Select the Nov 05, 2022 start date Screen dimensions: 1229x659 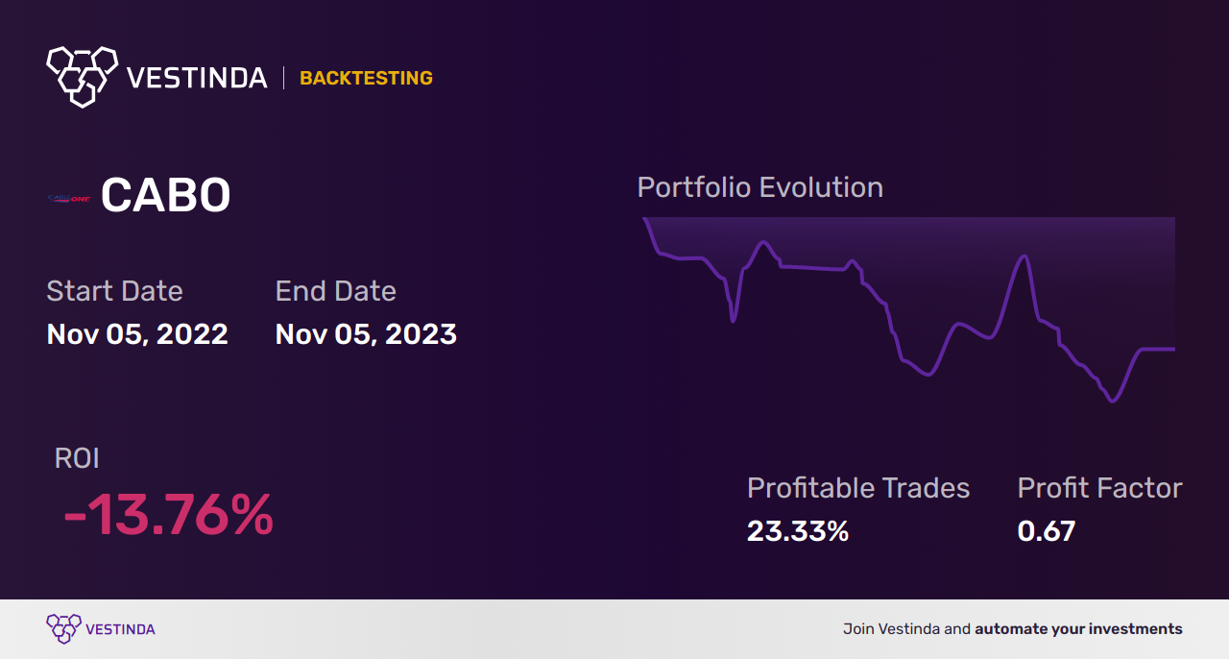(137, 334)
